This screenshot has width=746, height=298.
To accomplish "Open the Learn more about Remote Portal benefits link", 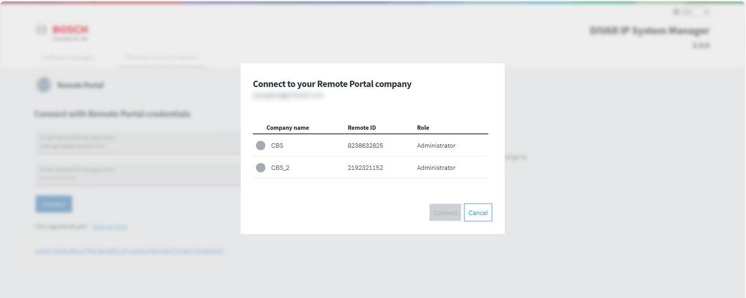I will tap(129, 251).
